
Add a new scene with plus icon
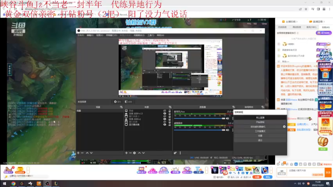pyautogui.click(x=78, y=153)
